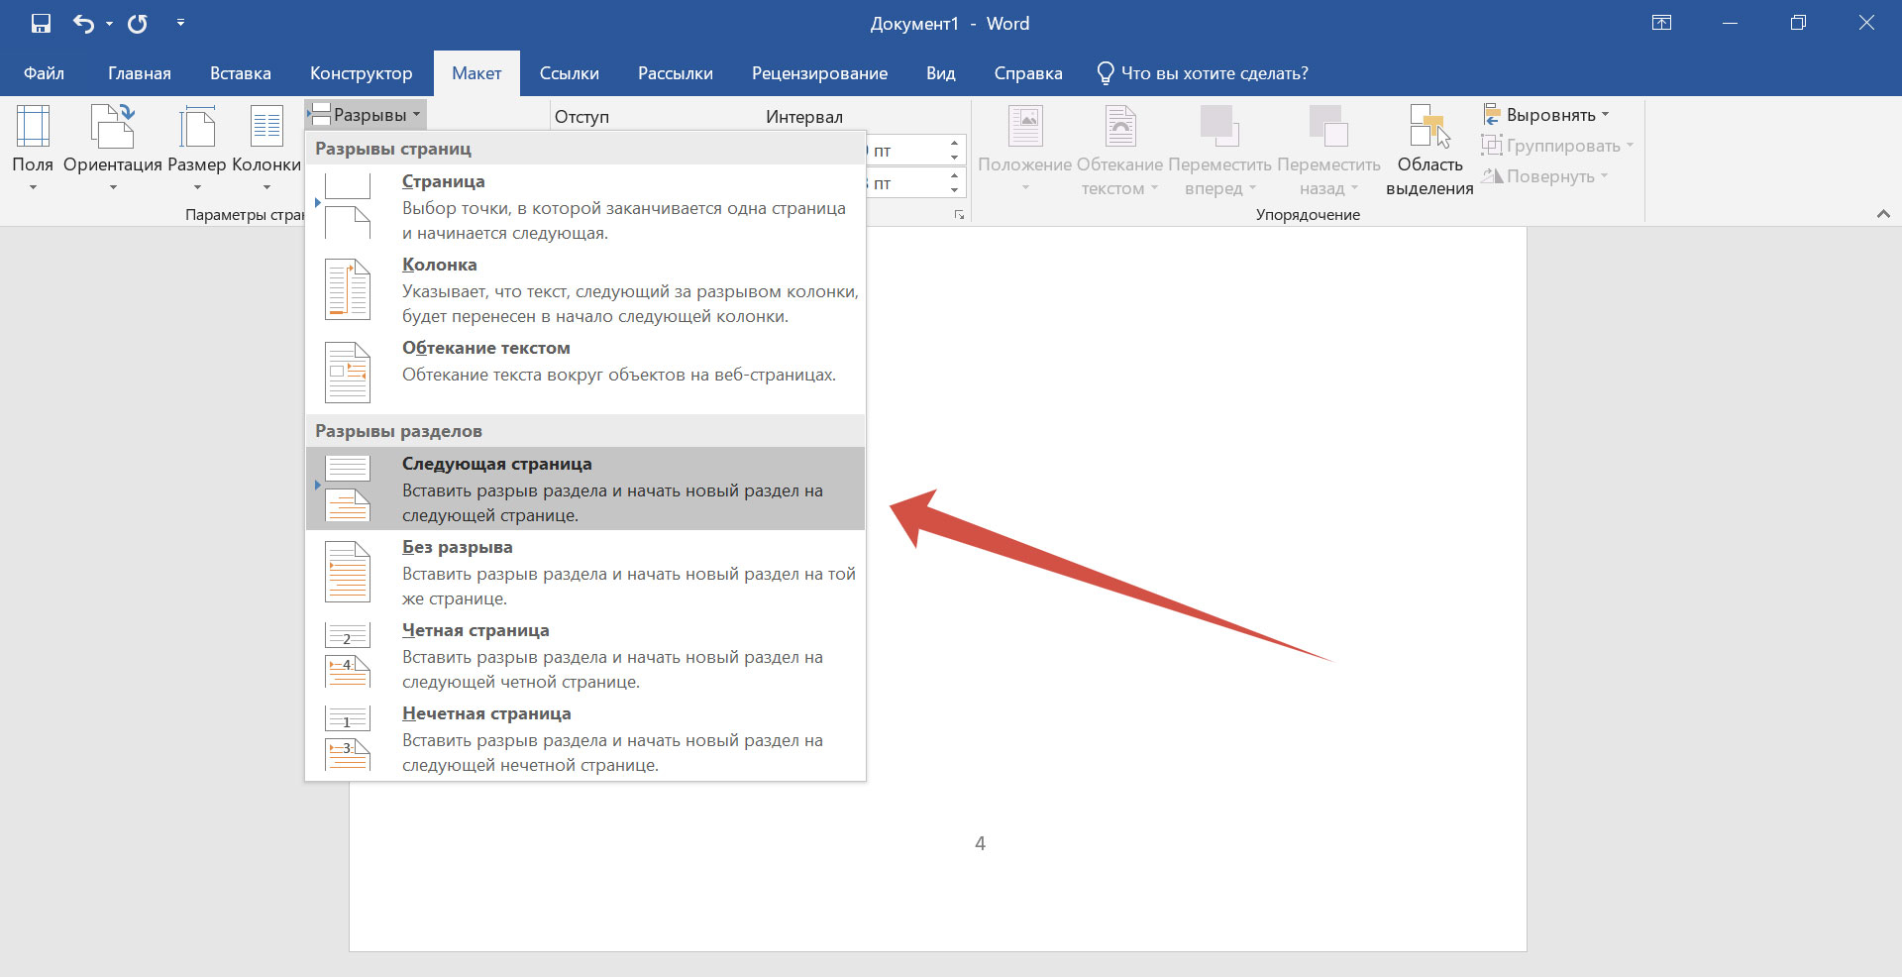Image resolution: width=1902 pixels, height=977 pixels.
Task: Click page number 4 in document
Action: coord(980,843)
